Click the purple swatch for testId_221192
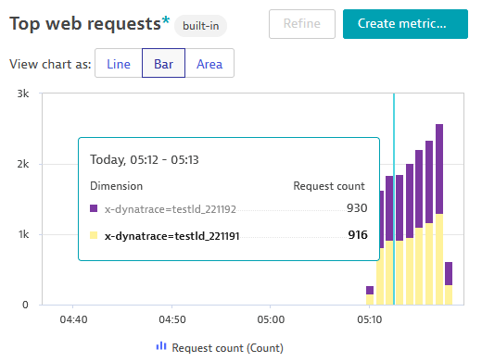Viewport: 482px width, 362px height. coord(94,208)
